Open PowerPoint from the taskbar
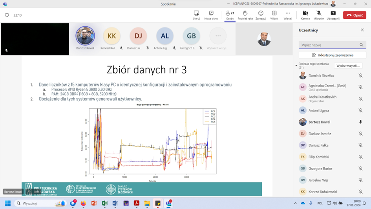Image resolution: width=371 pixels, height=209 pixels. [94, 203]
